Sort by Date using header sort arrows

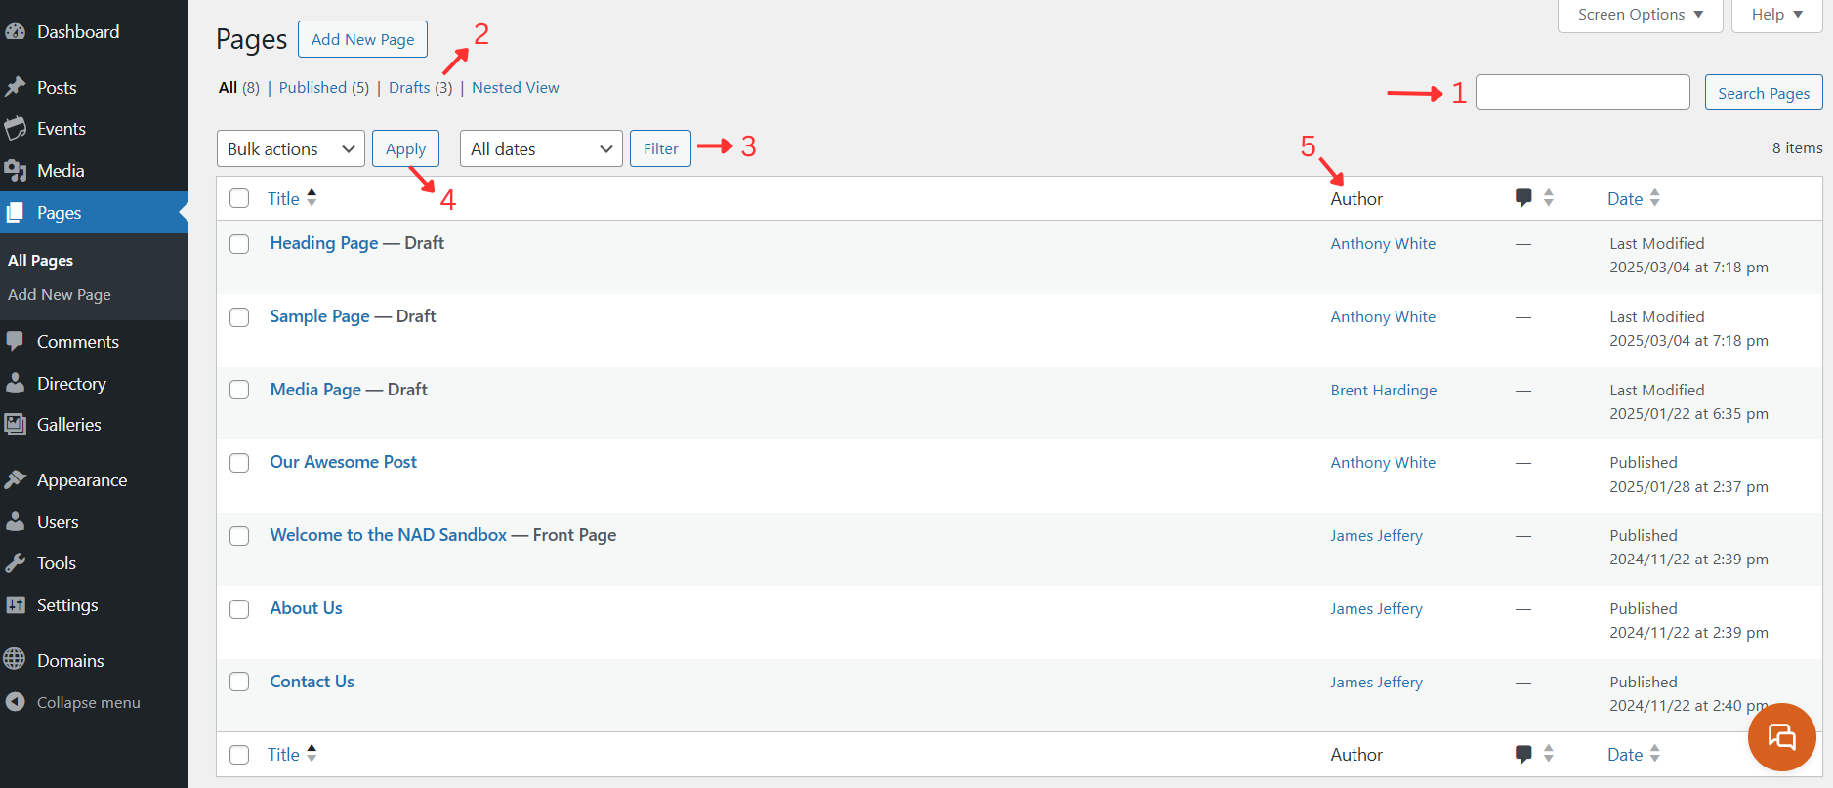click(1654, 198)
